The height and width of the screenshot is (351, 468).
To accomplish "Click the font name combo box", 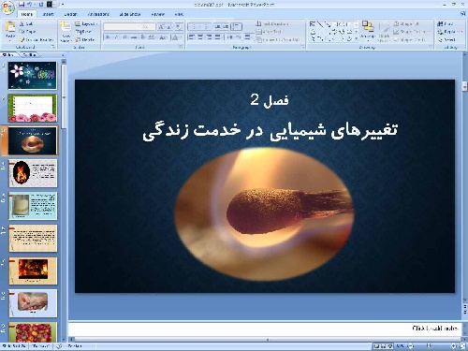I will [121, 27].
